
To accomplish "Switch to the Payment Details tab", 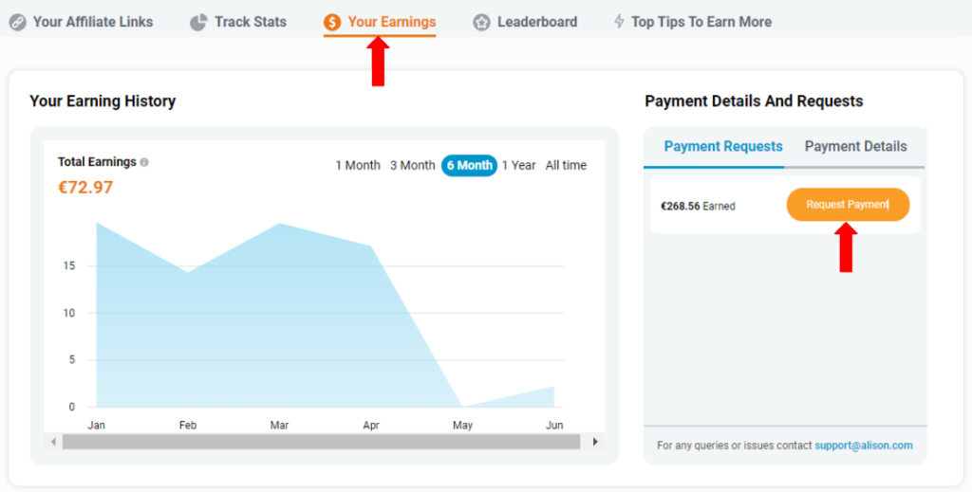I will pyautogui.click(x=855, y=147).
